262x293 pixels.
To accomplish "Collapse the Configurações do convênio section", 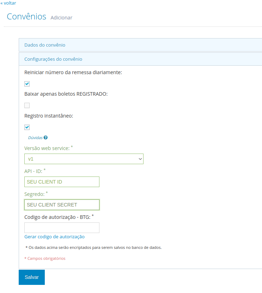I will (140, 59).
